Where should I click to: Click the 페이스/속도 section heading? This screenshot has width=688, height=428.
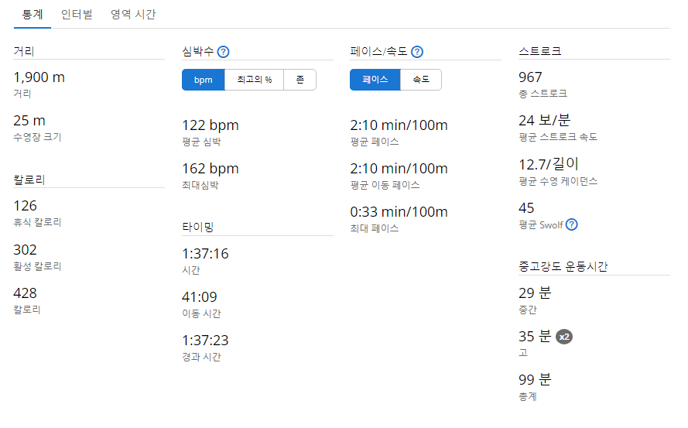(x=378, y=51)
